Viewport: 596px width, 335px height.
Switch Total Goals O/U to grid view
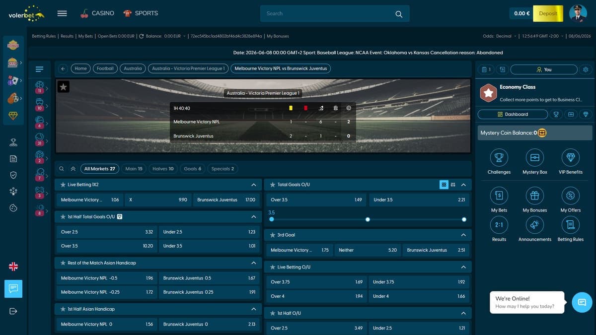coord(444,185)
